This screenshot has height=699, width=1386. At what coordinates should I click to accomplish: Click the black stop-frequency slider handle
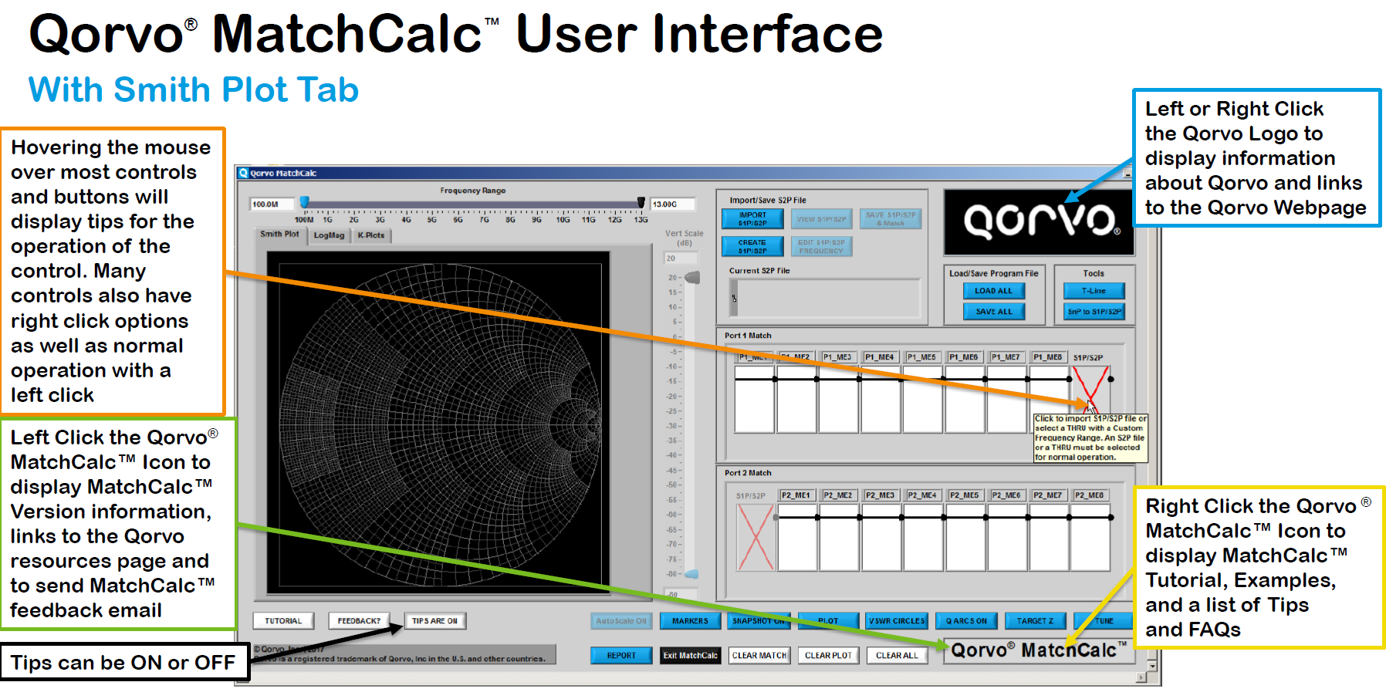click(x=641, y=202)
